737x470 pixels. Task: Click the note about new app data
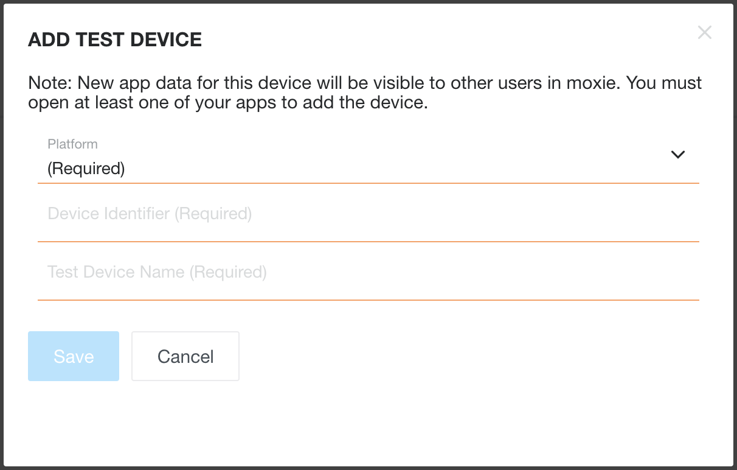(x=365, y=92)
